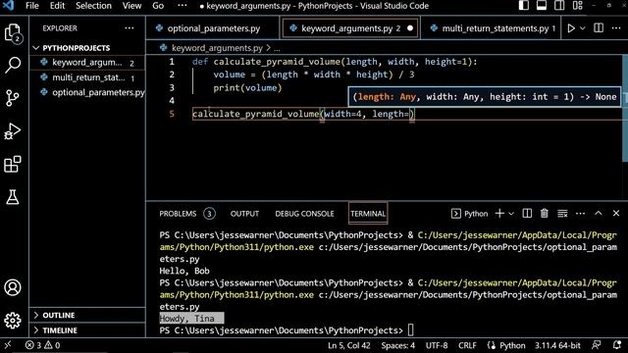The image size is (628, 353).
Task: Expand the TIMELINE section
Action: pos(60,330)
